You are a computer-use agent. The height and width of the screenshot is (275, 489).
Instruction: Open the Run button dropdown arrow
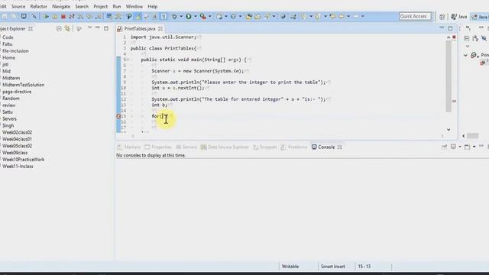point(196,16)
